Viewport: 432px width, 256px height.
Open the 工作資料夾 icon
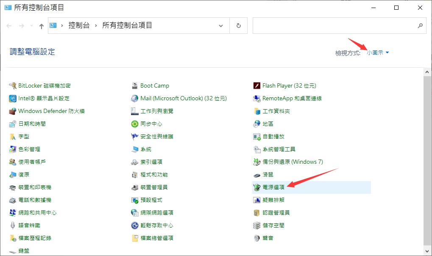click(x=257, y=111)
